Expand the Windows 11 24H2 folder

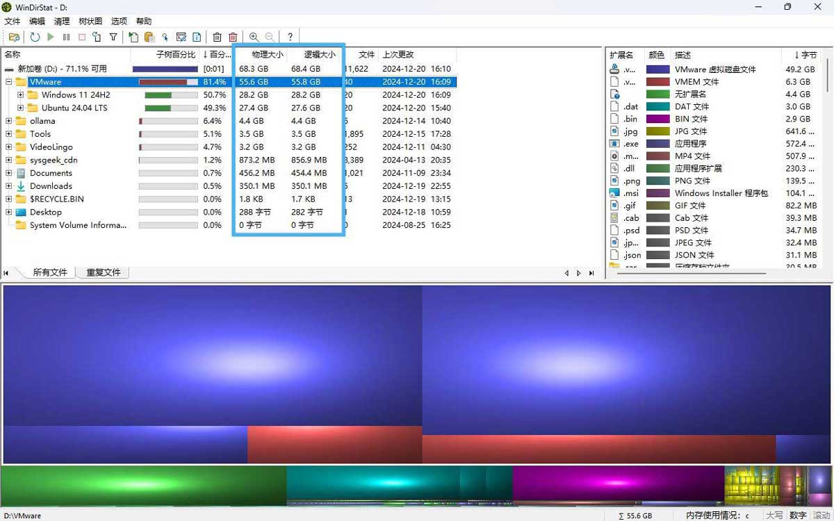pos(21,95)
